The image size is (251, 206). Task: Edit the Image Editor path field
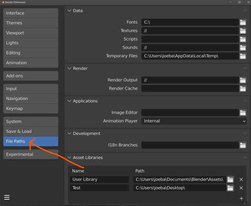pos(190,113)
